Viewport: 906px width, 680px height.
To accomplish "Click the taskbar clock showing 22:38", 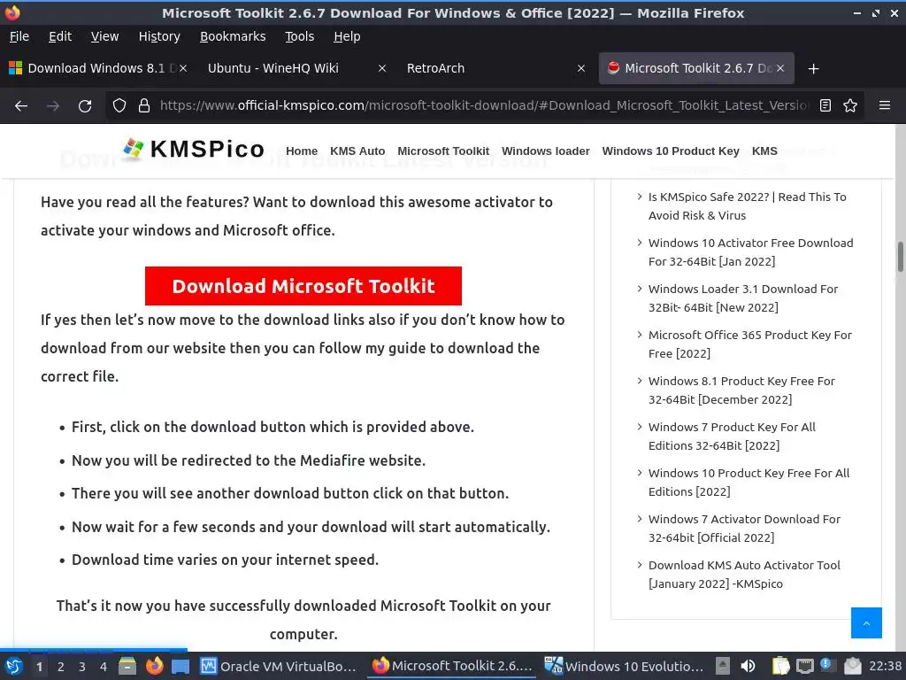I will click(x=885, y=666).
